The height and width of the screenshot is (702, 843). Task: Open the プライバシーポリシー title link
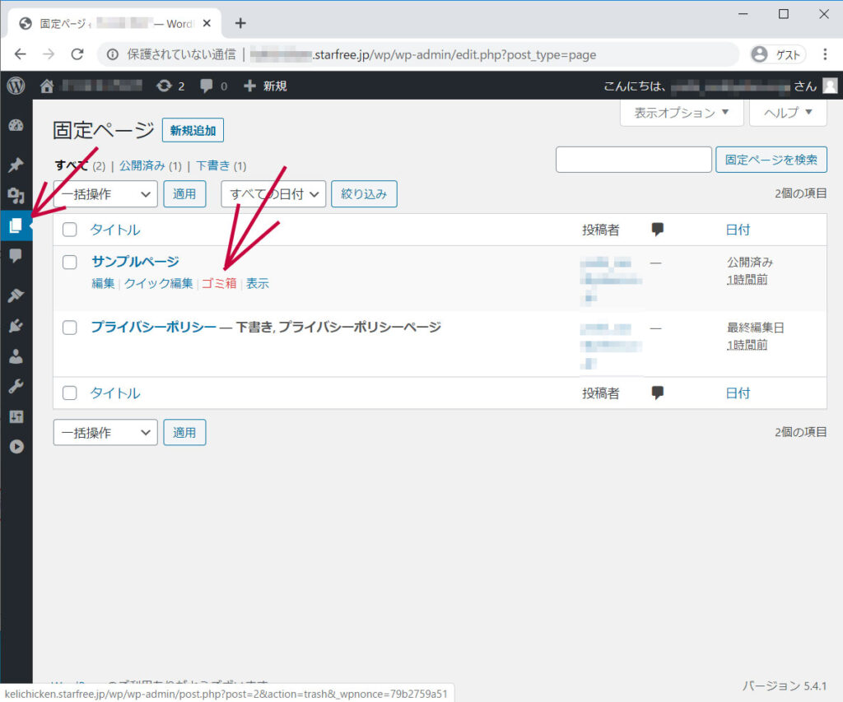coord(154,327)
